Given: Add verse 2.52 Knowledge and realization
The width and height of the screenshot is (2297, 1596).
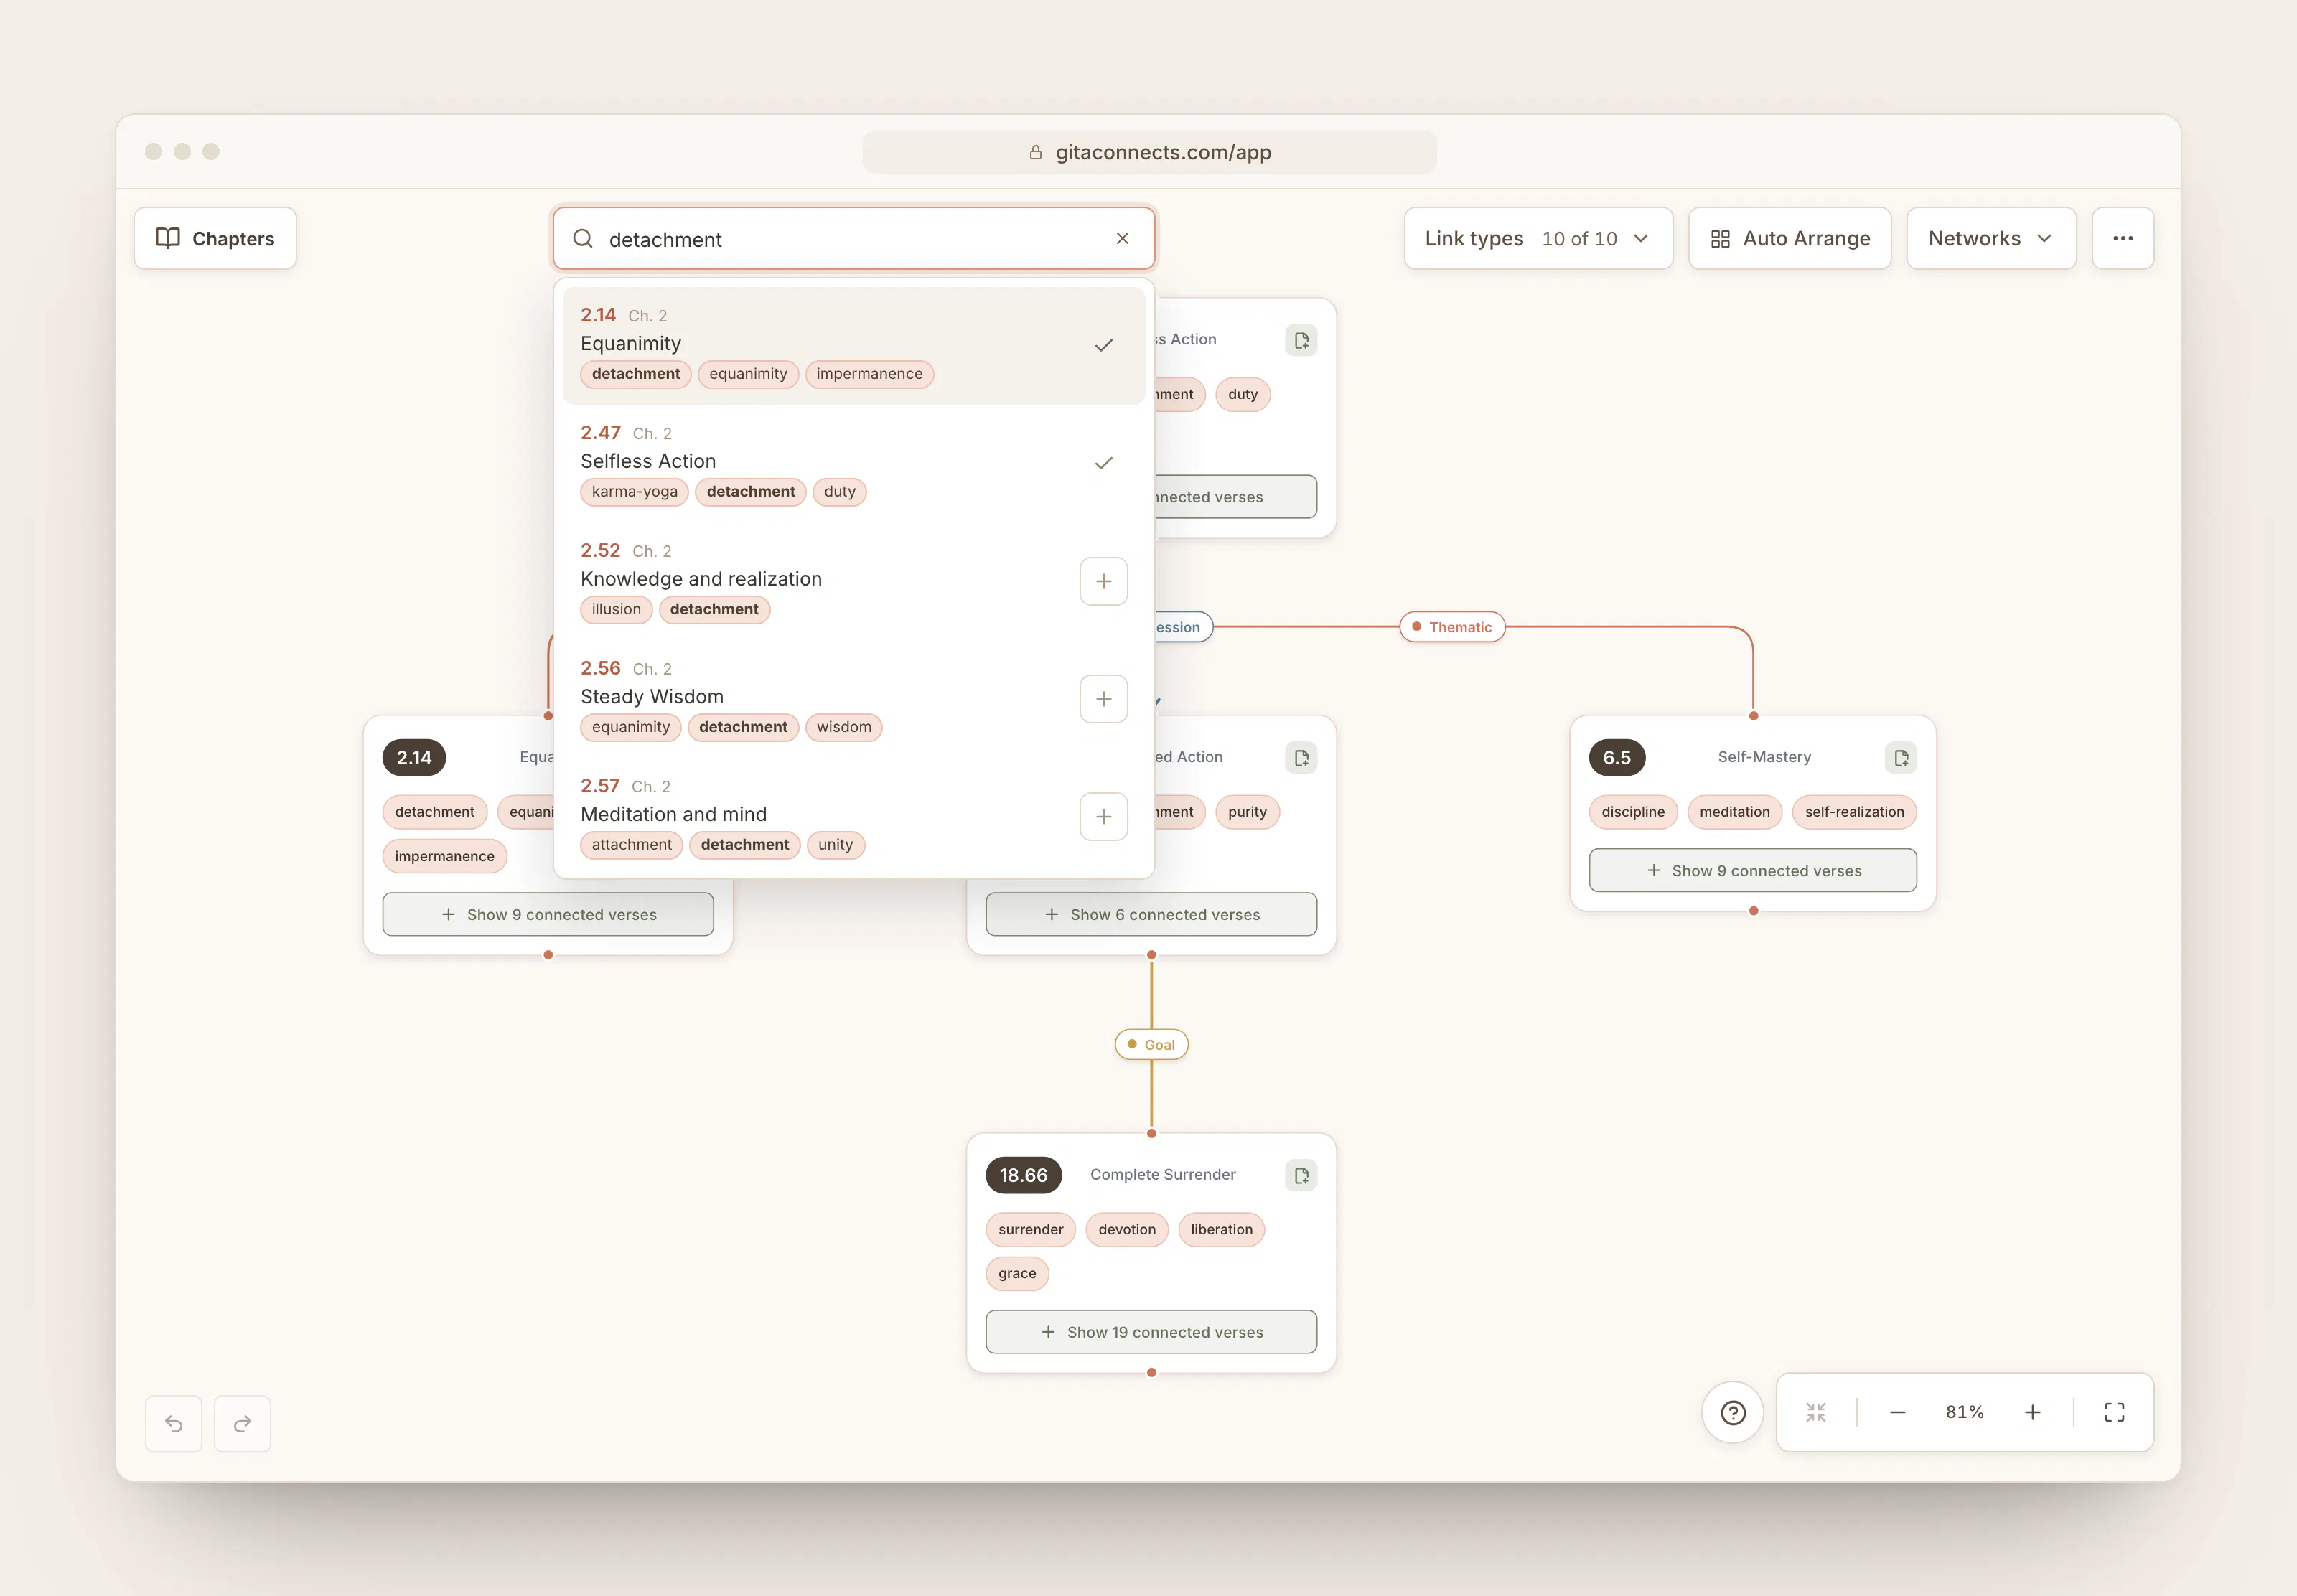Looking at the screenshot, I should (1103, 581).
